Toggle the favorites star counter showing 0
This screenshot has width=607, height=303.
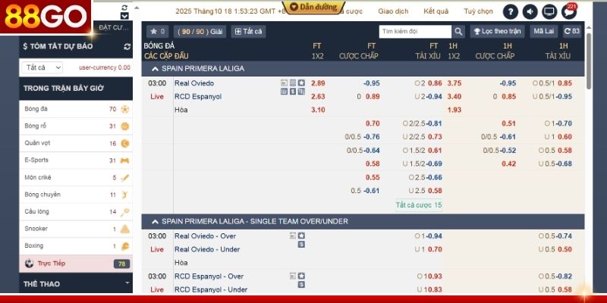tap(158, 32)
